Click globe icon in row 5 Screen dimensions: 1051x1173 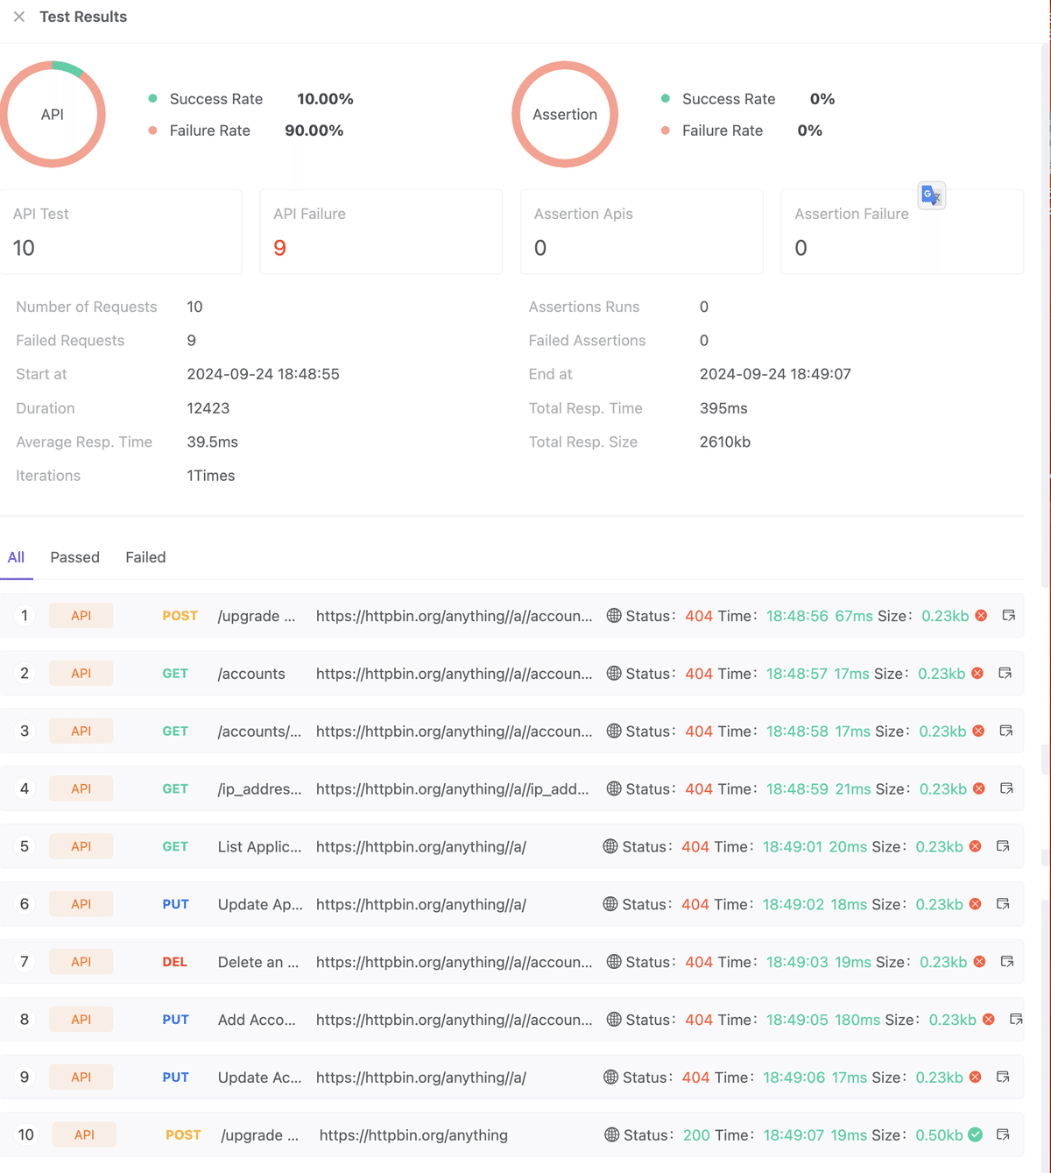610,846
